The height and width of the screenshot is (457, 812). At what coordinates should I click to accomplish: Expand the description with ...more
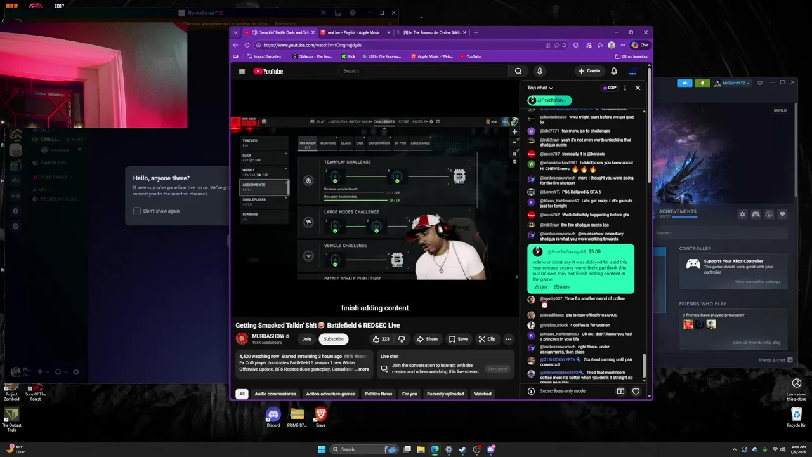(362, 369)
